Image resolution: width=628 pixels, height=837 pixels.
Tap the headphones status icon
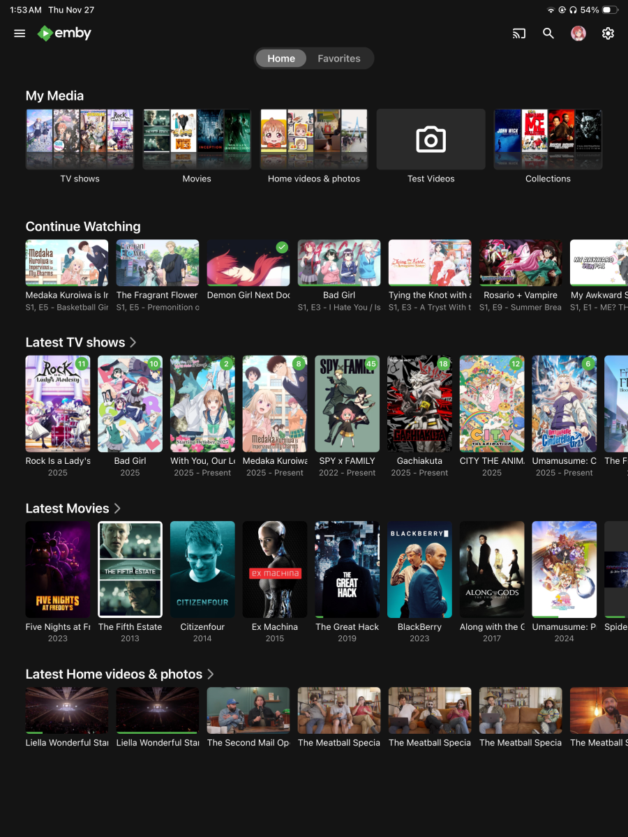click(573, 10)
